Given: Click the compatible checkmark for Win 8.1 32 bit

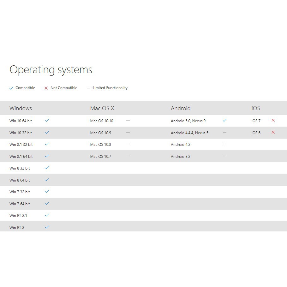Looking at the screenshot, I should pos(47,144).
